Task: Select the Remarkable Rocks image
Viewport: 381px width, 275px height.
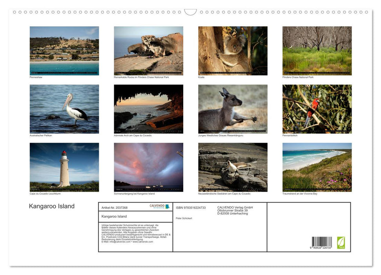Action: click(148, 50)
